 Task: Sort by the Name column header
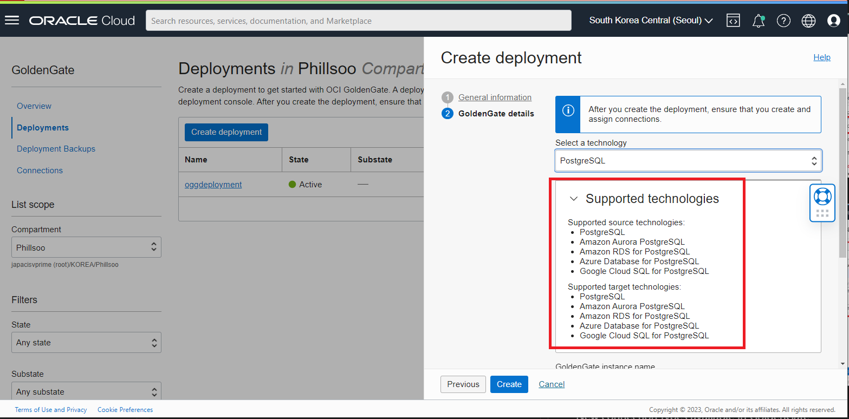196,160
